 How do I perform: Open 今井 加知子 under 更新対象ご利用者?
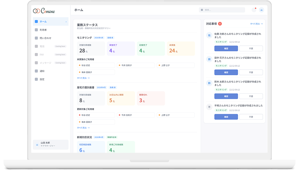[136, 115]
